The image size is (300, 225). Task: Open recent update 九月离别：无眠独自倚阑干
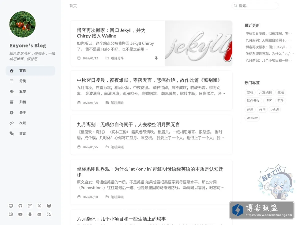click(x=269, y=40)
